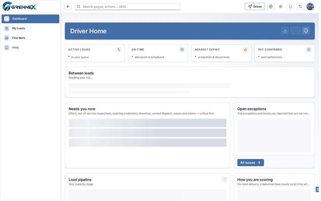This screenshot has width=321, height=201.
Task: Click the info icon on Pay Confirmed card
Action: point(309,50)
